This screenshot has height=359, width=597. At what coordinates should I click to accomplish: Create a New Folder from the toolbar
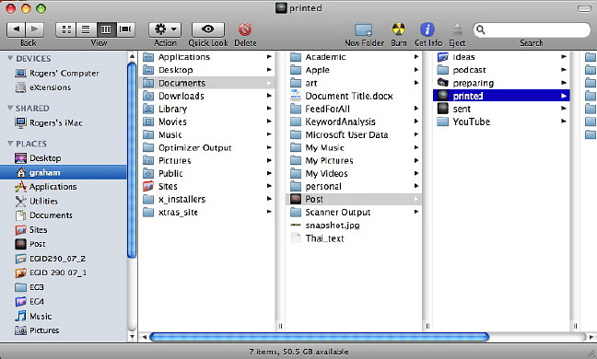coord(364,29)
